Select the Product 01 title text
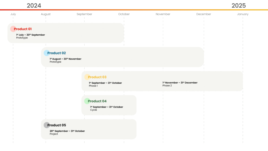 coord(23,29)
